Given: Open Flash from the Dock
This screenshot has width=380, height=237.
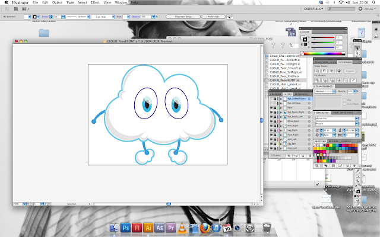Looking at the screenshot, I should (x=137, y=228).
